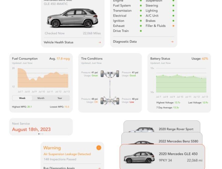
Task: Choose the 2020 Mercedes GLE 450 card
Action: 162,157
